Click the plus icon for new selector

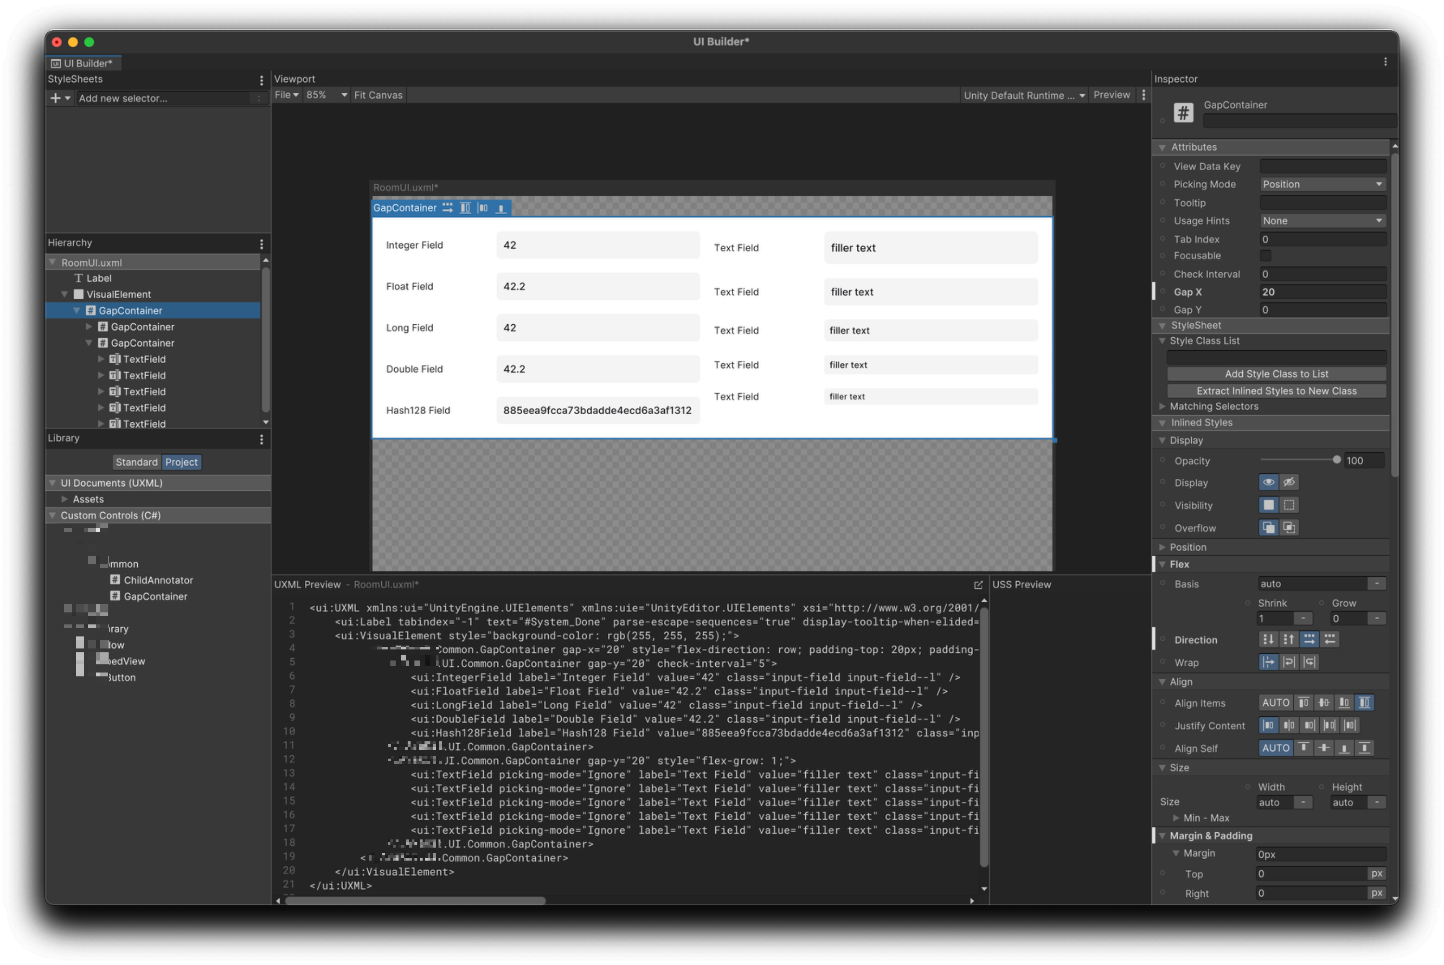(x=55, y=98)
